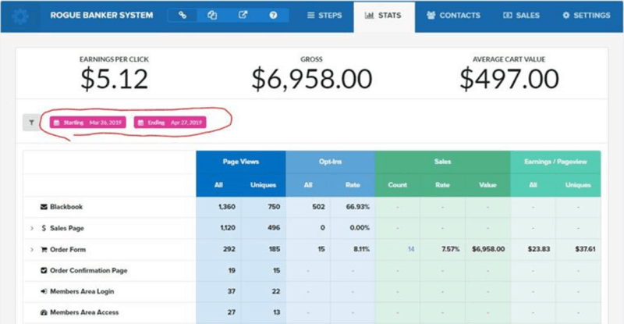Viewport: 624px width, 324px height.
Task: Go to the Contacts tab
Action: click(x=454, y=15)
